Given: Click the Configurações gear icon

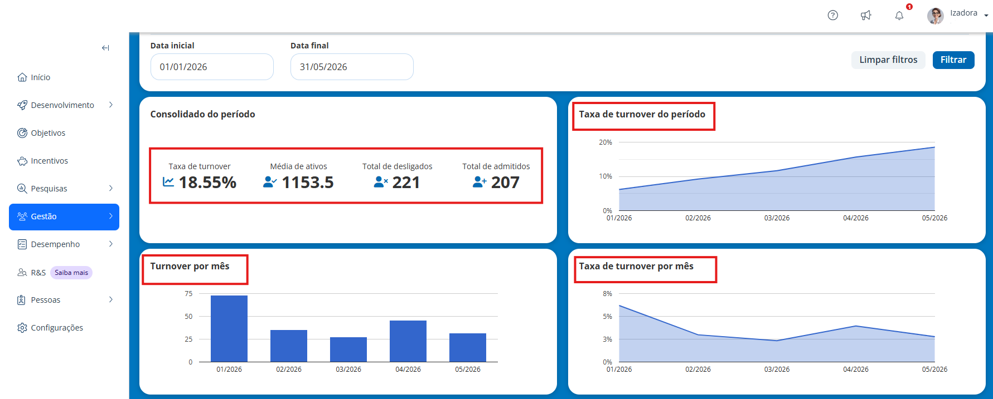Looking at the screenshot, I should [x=22, y=328].
